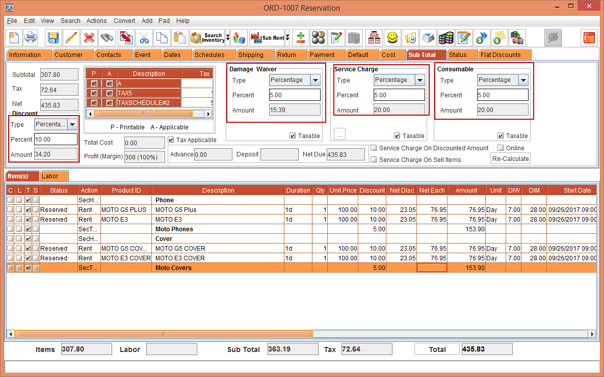Enable Service Charge On Discounted Amount
Image resolution: width=604 pixels, height=377 pixels.
click(x=374, y=148)
